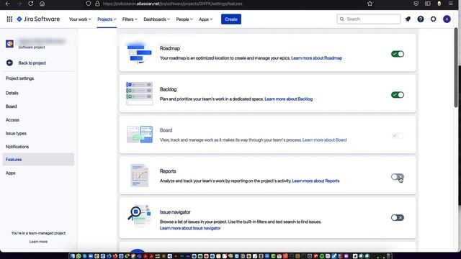461x259 pixels.
Task: Open the user profile avatar menu
Action: pos(447,19)
